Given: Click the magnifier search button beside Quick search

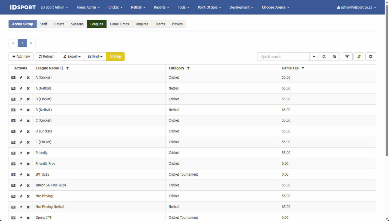Looking at the screenshot, I should click(x=324, y=57).
